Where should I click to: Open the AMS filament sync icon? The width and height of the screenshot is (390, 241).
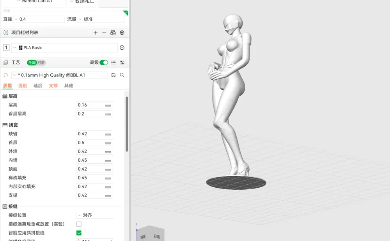113,33
